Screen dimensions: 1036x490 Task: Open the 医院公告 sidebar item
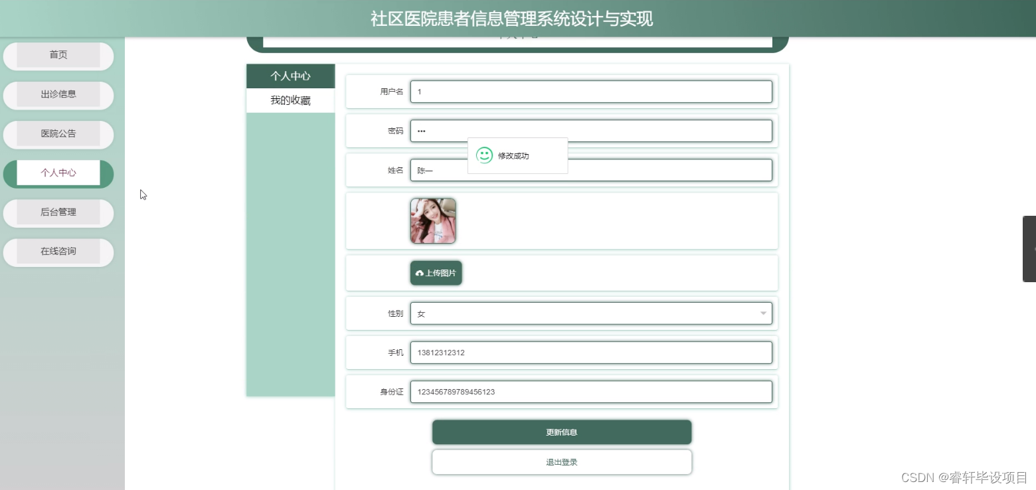pyautogui.click(x=58, y=134)
